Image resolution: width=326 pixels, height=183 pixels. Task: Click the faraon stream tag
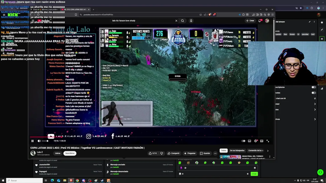tap(292, 34)
